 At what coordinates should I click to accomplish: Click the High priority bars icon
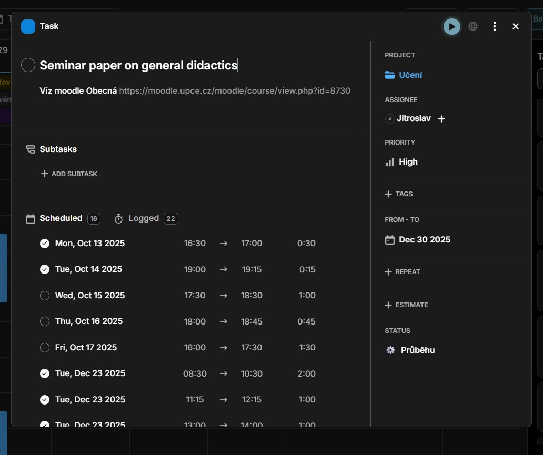[x=390, y=162]
